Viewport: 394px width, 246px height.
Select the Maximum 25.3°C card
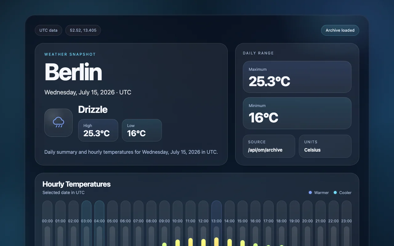(x=297, y=77)
